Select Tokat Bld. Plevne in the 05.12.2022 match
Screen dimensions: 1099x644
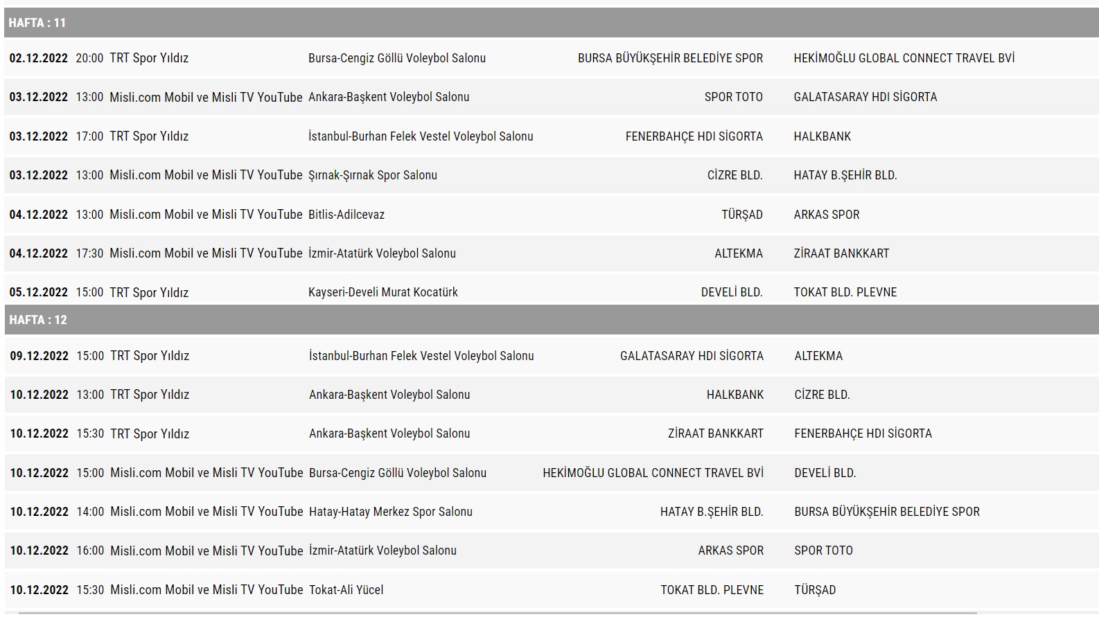(x=845, y=292)
